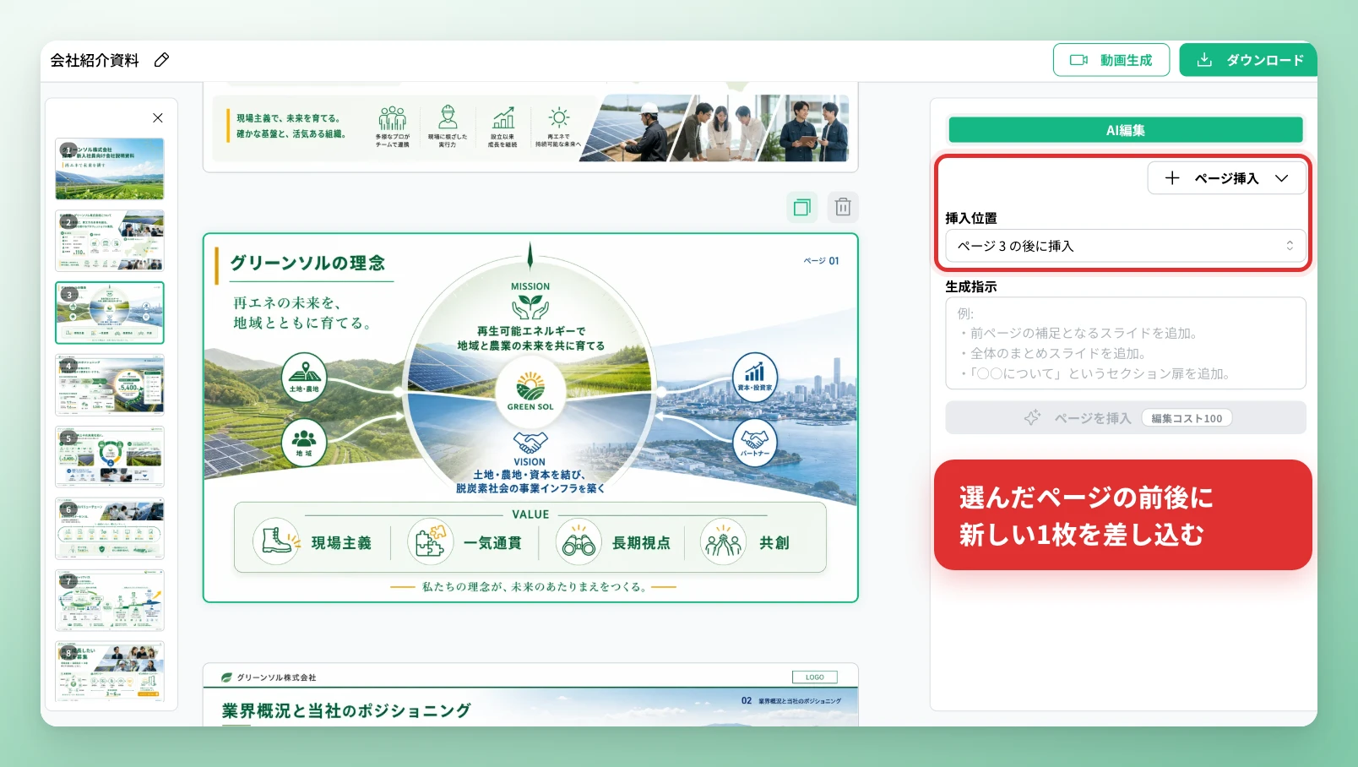Click the 再エネで持続可能な未来へ sun icon

tap(559, 117)
